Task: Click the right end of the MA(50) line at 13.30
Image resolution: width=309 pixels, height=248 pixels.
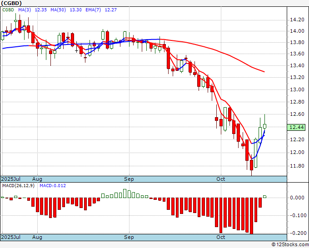Action: [x=264, y=72]
